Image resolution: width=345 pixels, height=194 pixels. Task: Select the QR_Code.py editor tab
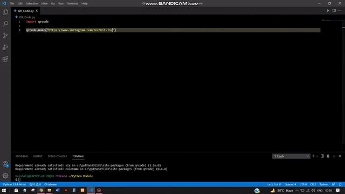[26, 11]
